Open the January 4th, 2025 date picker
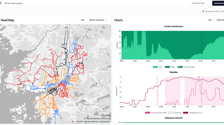Screen dimensions: 224x125 coord(213,12)
